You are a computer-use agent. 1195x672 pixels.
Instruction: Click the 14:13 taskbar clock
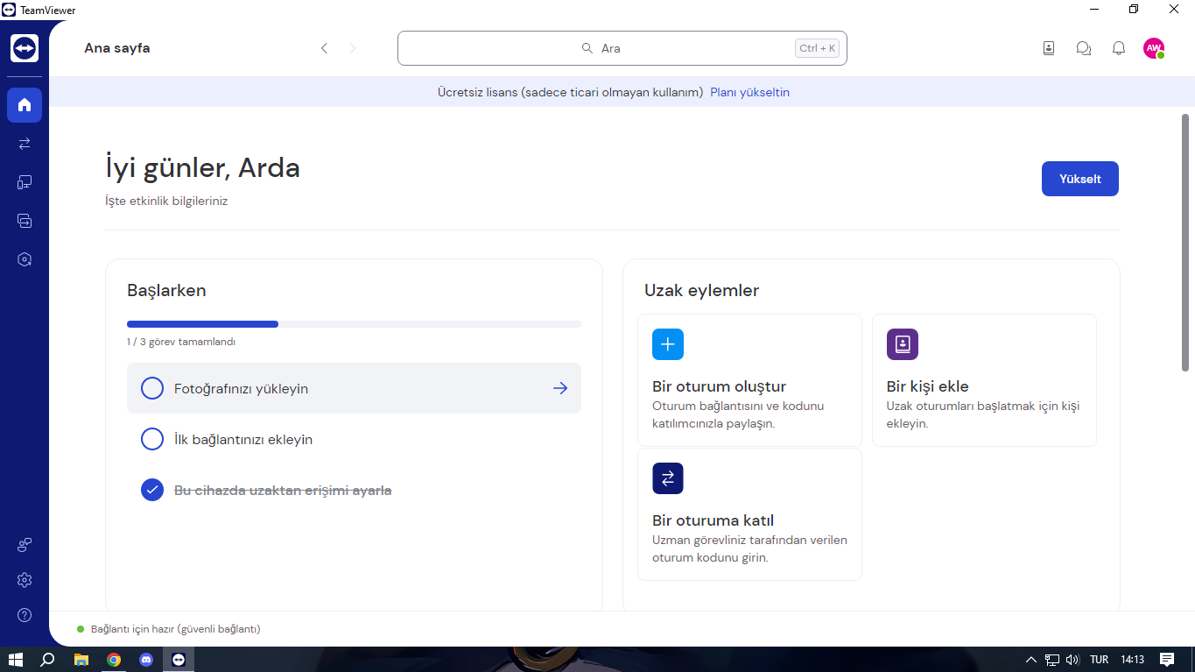coord(1133,660)
